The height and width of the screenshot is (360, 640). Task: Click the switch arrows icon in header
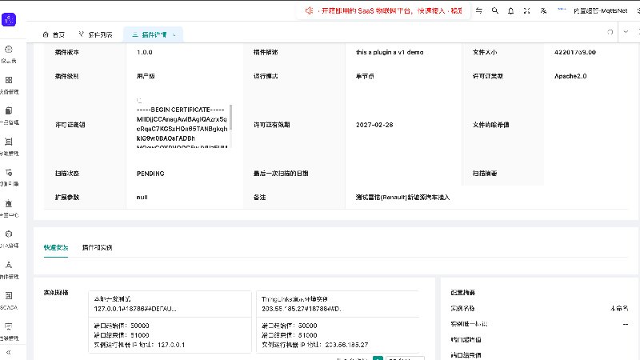478,10
